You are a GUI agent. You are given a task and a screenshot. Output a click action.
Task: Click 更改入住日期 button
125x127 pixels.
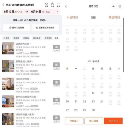tap(17, 28)
